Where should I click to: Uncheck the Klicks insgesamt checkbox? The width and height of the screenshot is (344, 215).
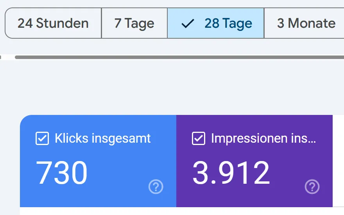[x=42, y=138]
